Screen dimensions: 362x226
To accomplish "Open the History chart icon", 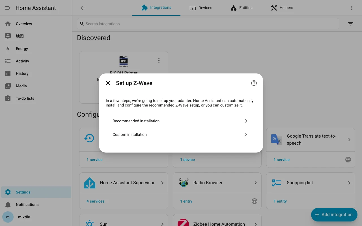I will pos(8,73).
